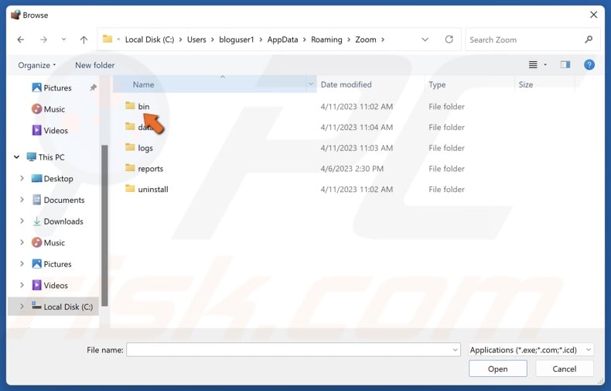Click the navigation pane scrollbar
The width and height of the screenshot is (611, 391).
(104, 225)
